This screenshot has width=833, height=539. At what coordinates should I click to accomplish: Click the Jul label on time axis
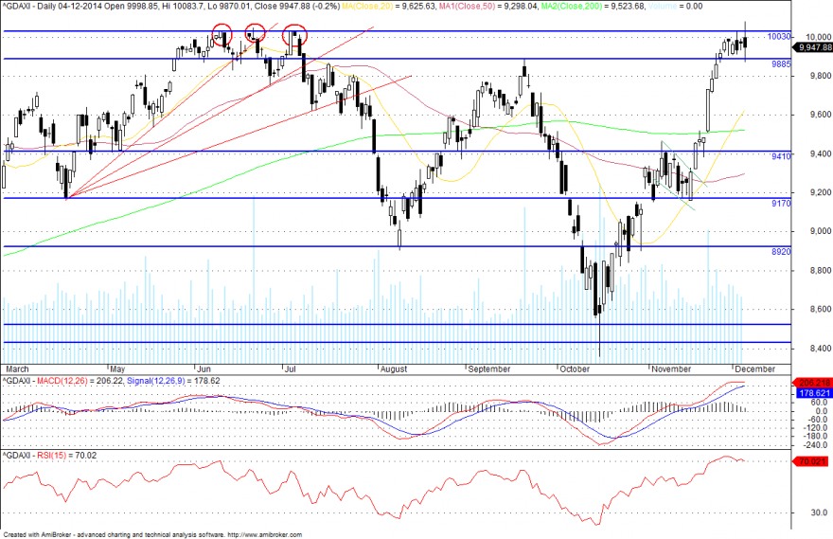(x=290, y=368)
